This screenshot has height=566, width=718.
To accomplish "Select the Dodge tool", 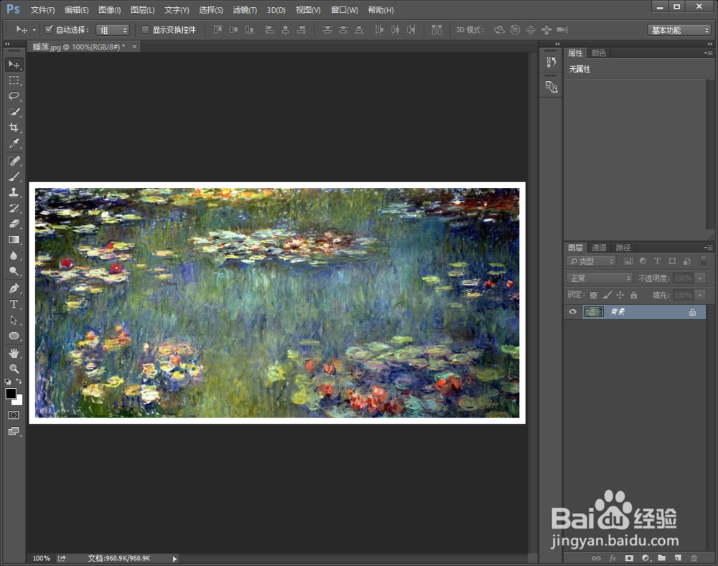I will pyautogui.click(x=14, y=271).
